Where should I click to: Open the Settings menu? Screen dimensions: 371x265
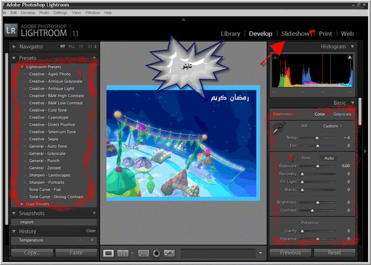point(61,13)
